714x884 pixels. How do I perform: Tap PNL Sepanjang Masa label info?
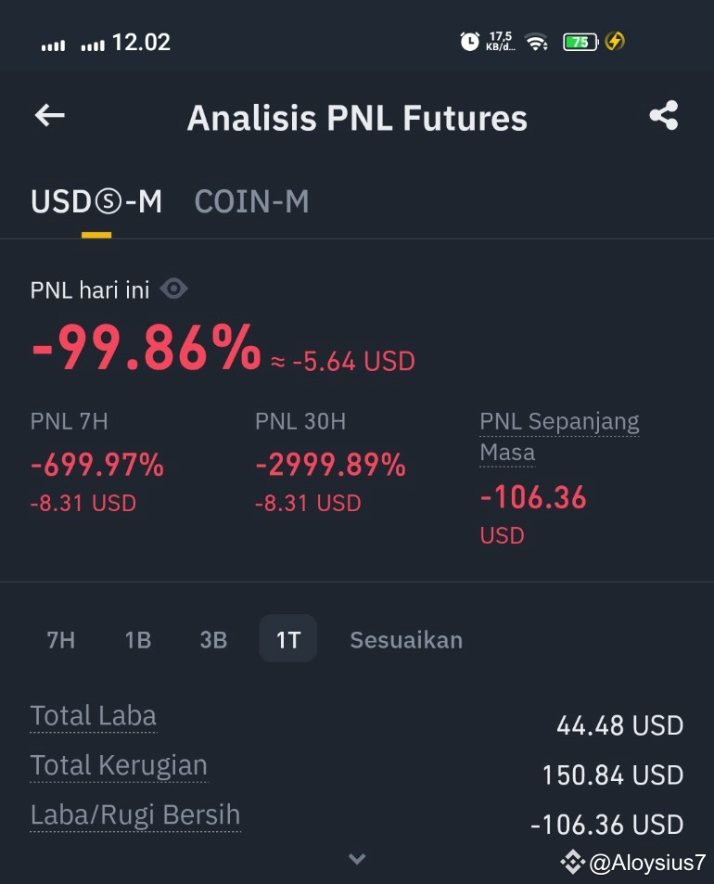pos(559,437)
